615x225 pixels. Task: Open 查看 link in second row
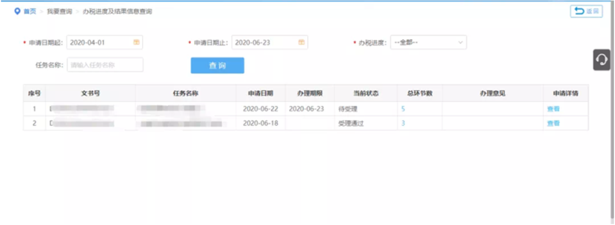click(553, 123)
